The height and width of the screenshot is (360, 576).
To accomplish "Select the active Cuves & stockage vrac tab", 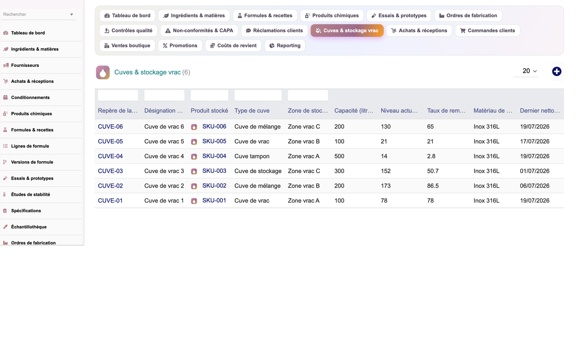I will (347, 30).
